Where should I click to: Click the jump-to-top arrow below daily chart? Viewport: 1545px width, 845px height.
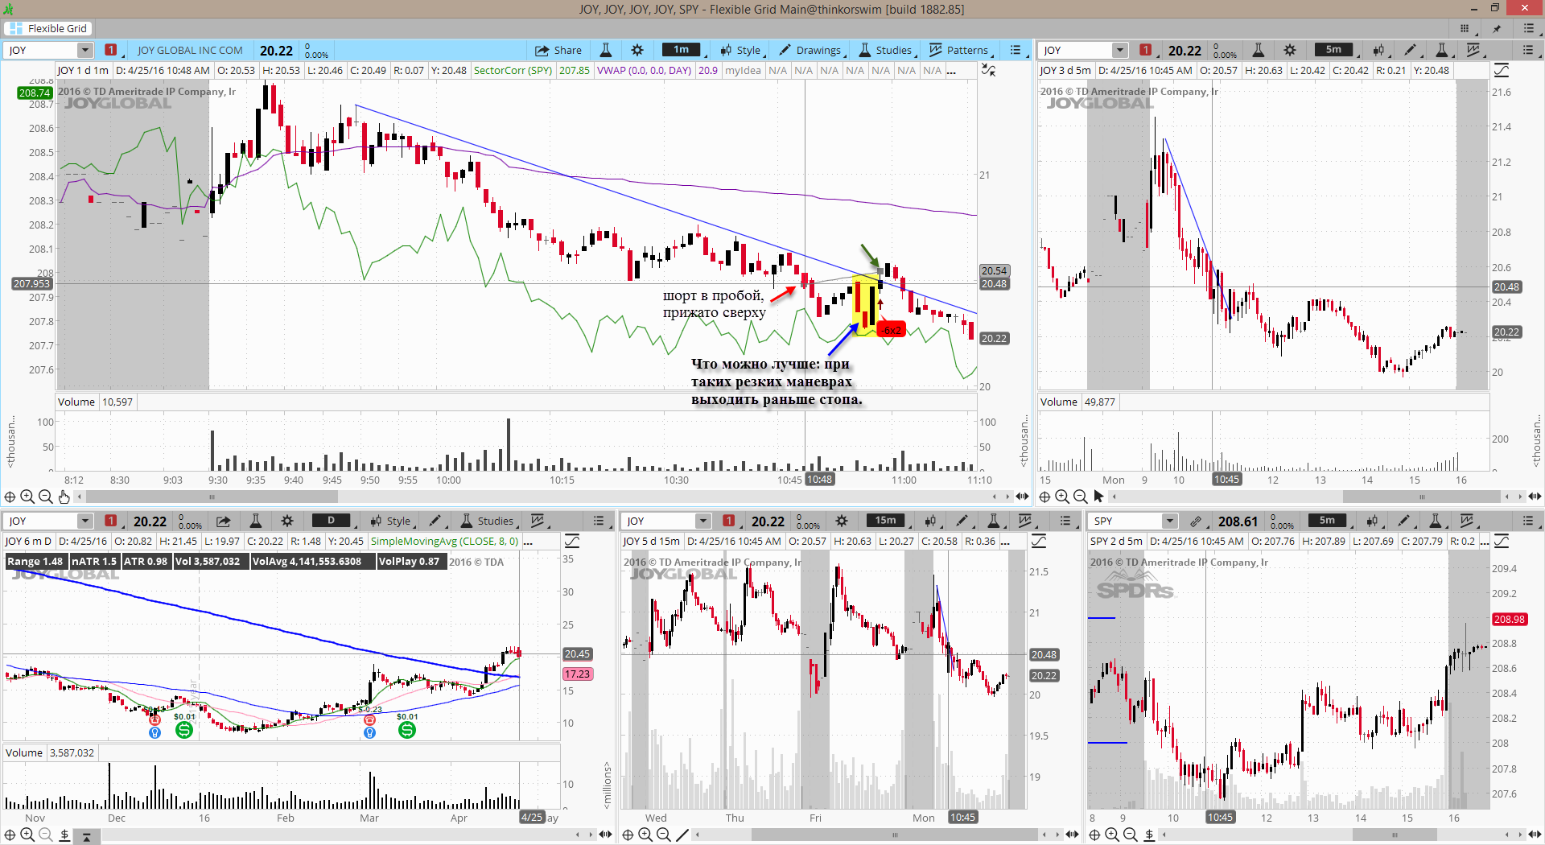(87, 837)
